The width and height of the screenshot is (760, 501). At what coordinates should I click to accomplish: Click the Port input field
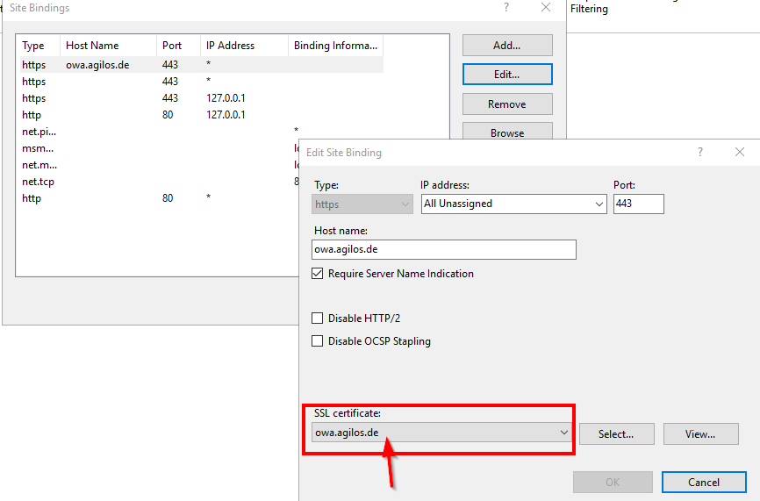[x=638, y=204]
